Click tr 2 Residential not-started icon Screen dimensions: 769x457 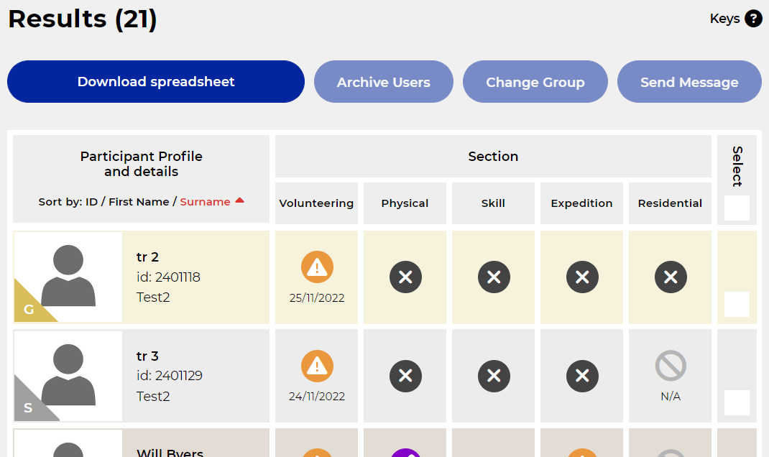pos(671,277)
